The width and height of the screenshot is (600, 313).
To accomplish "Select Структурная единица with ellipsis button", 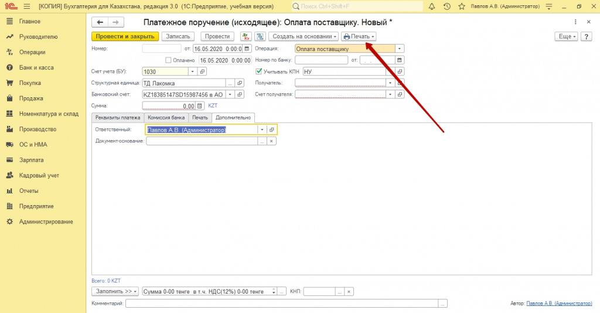I will [x=230, y=83].
